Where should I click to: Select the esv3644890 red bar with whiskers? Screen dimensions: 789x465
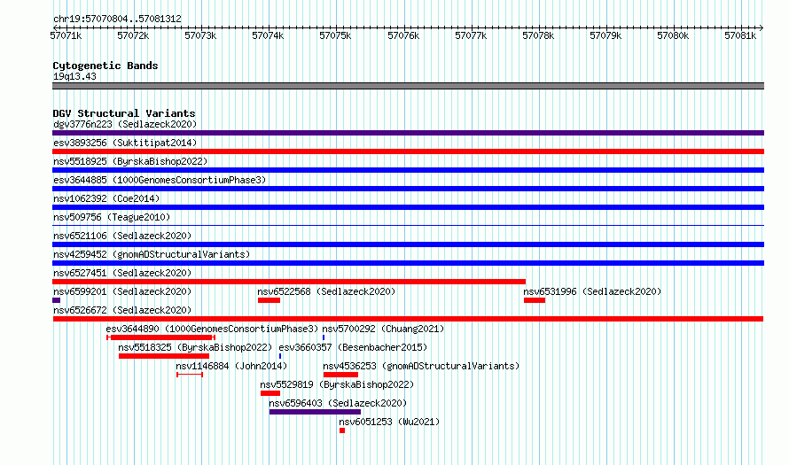pyautogui.click(x=161, y=337)
